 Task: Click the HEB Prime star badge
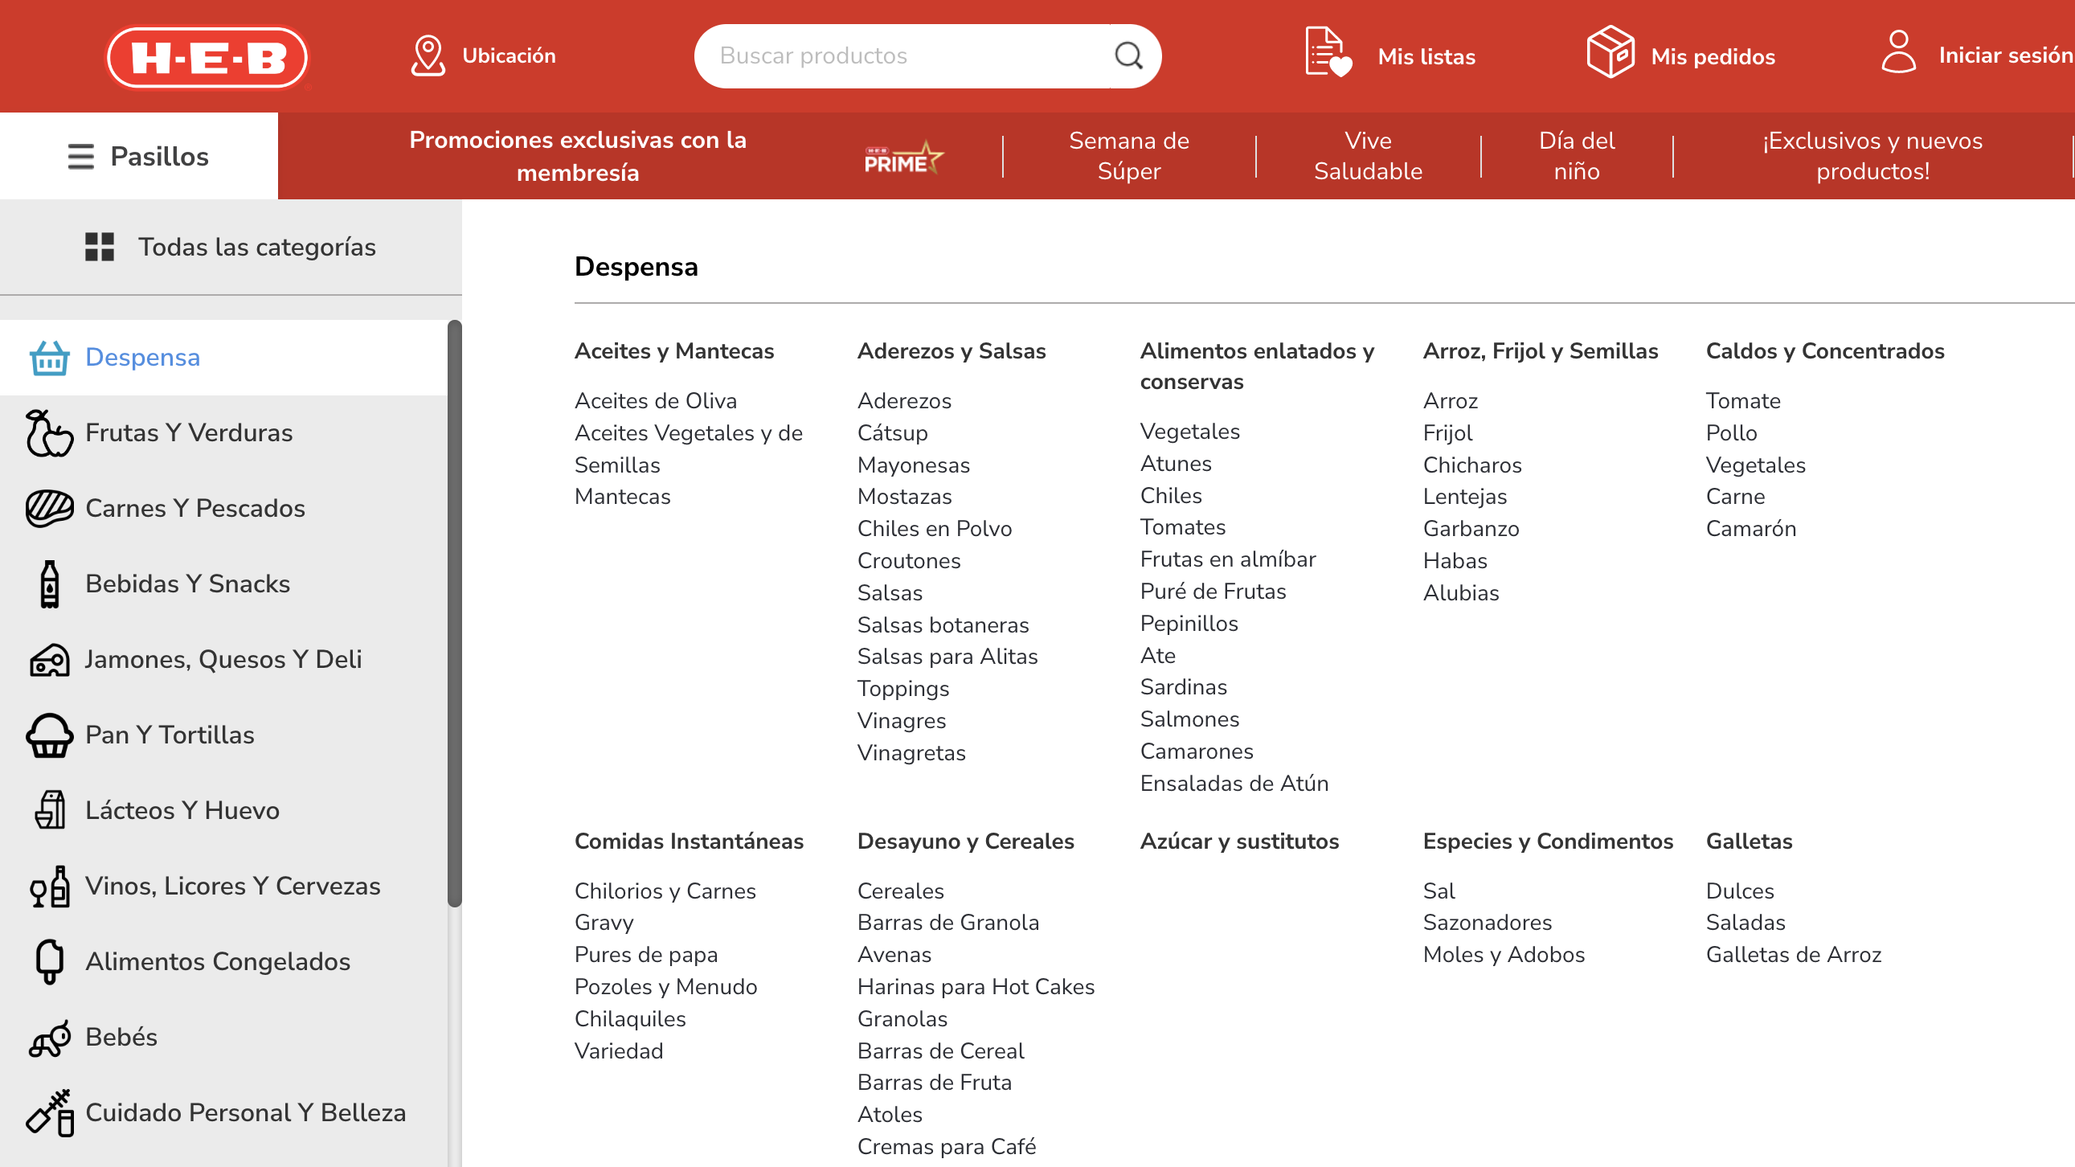click(x=903, y=158)
